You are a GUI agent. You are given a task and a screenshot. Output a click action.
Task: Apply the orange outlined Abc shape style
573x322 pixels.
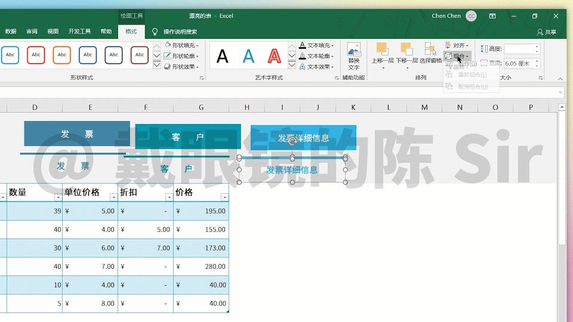(61, 55)
